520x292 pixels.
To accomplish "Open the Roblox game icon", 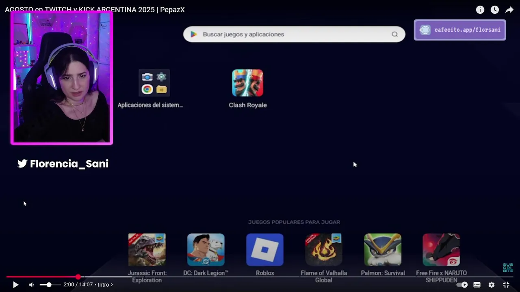I will 264,250.
